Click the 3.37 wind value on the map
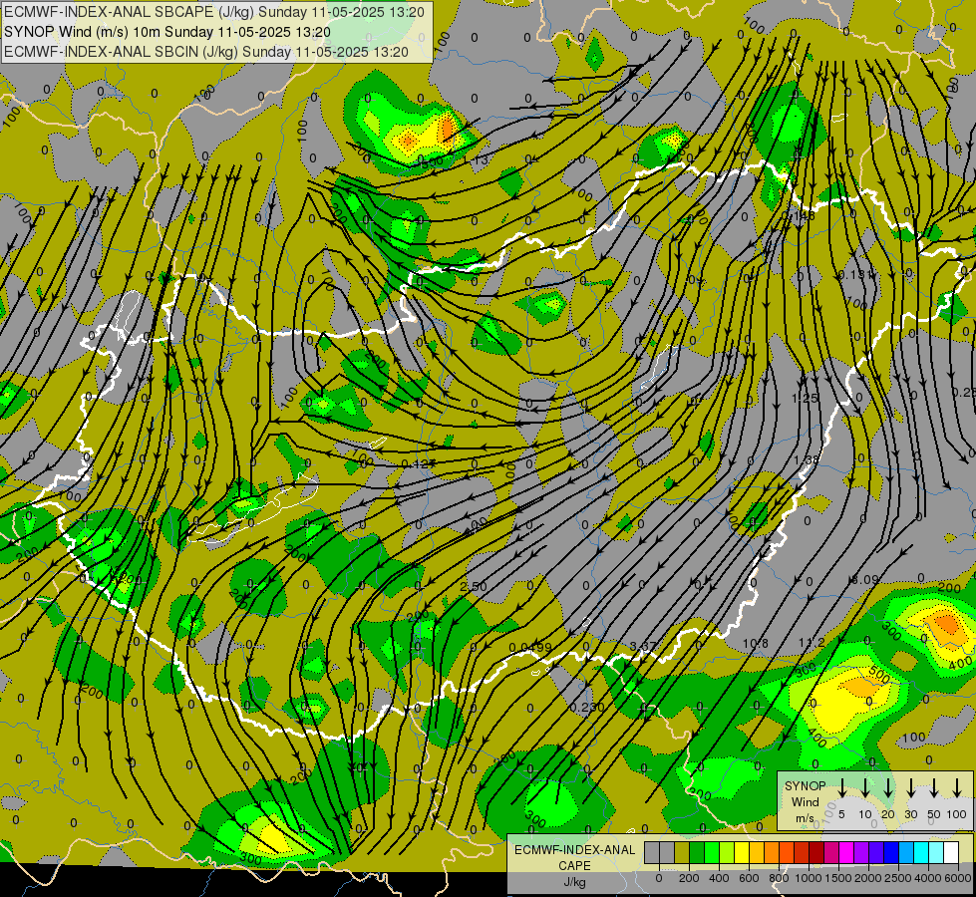Image resolution: width=976 pixels, height=897 pixels. pos(643,646)
